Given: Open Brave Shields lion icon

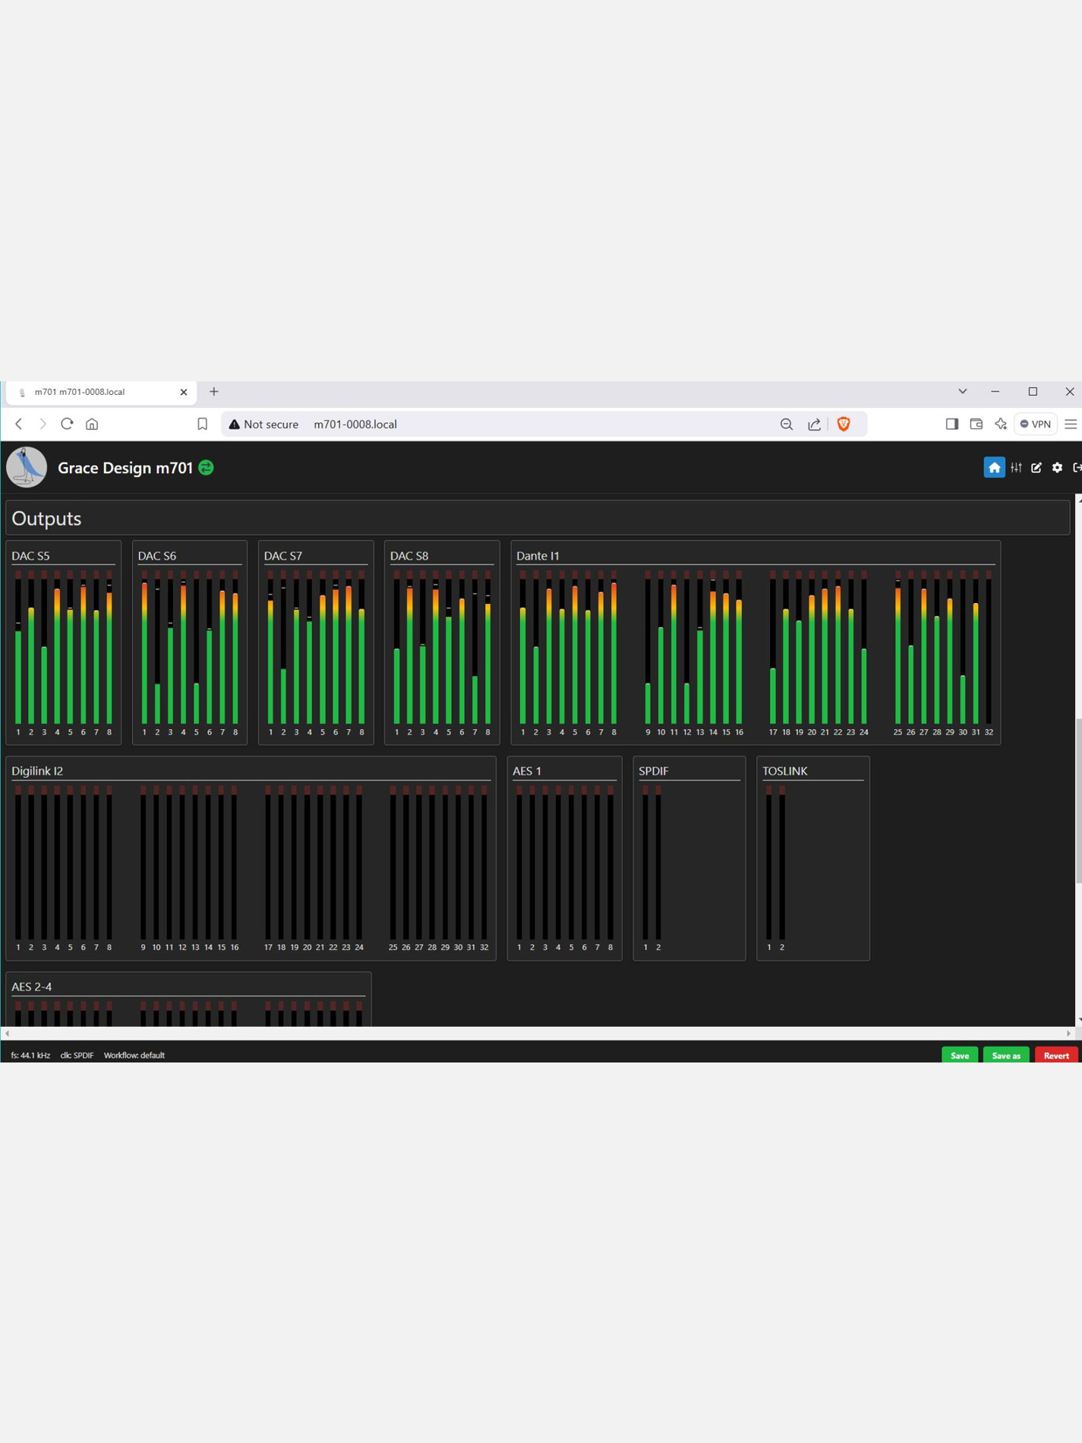Looking at the screenshot, I should coord(844,424).
